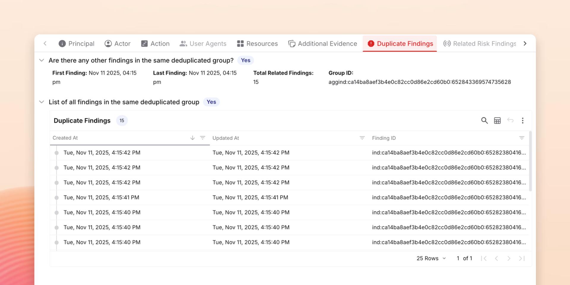570x285 pixels.
Task: Click the Total Related Findings value 15
Action: 256,82
